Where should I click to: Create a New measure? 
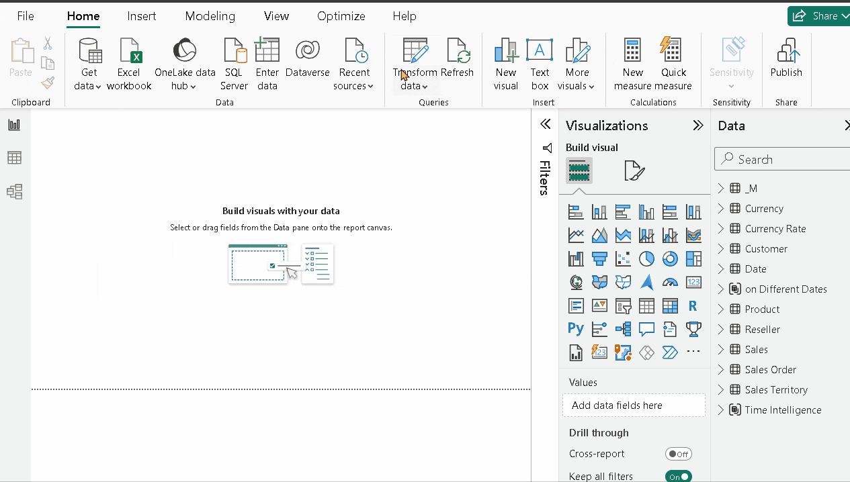coord(632,64)
